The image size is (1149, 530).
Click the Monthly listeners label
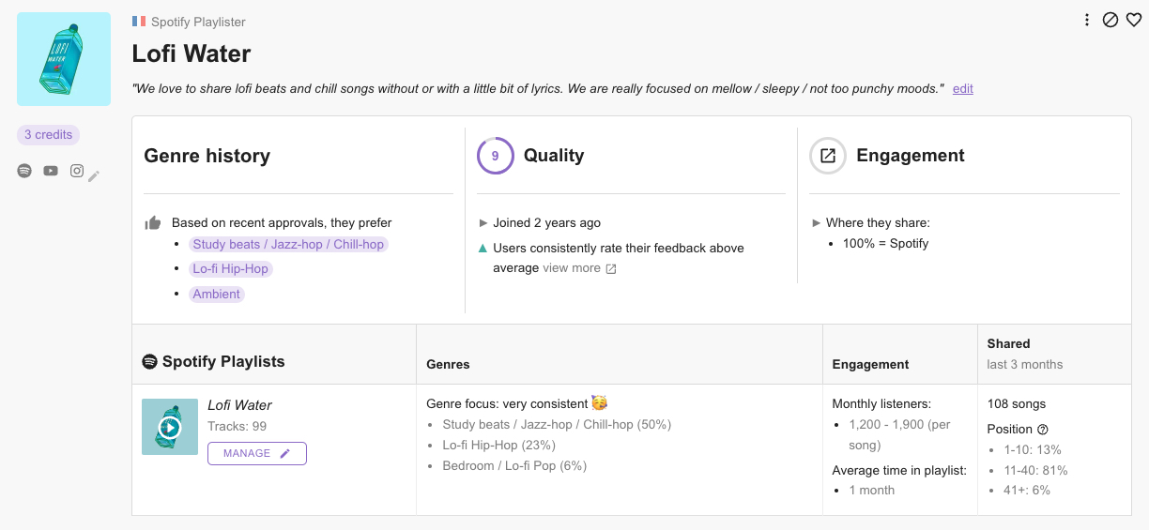(x=881, y=403)
